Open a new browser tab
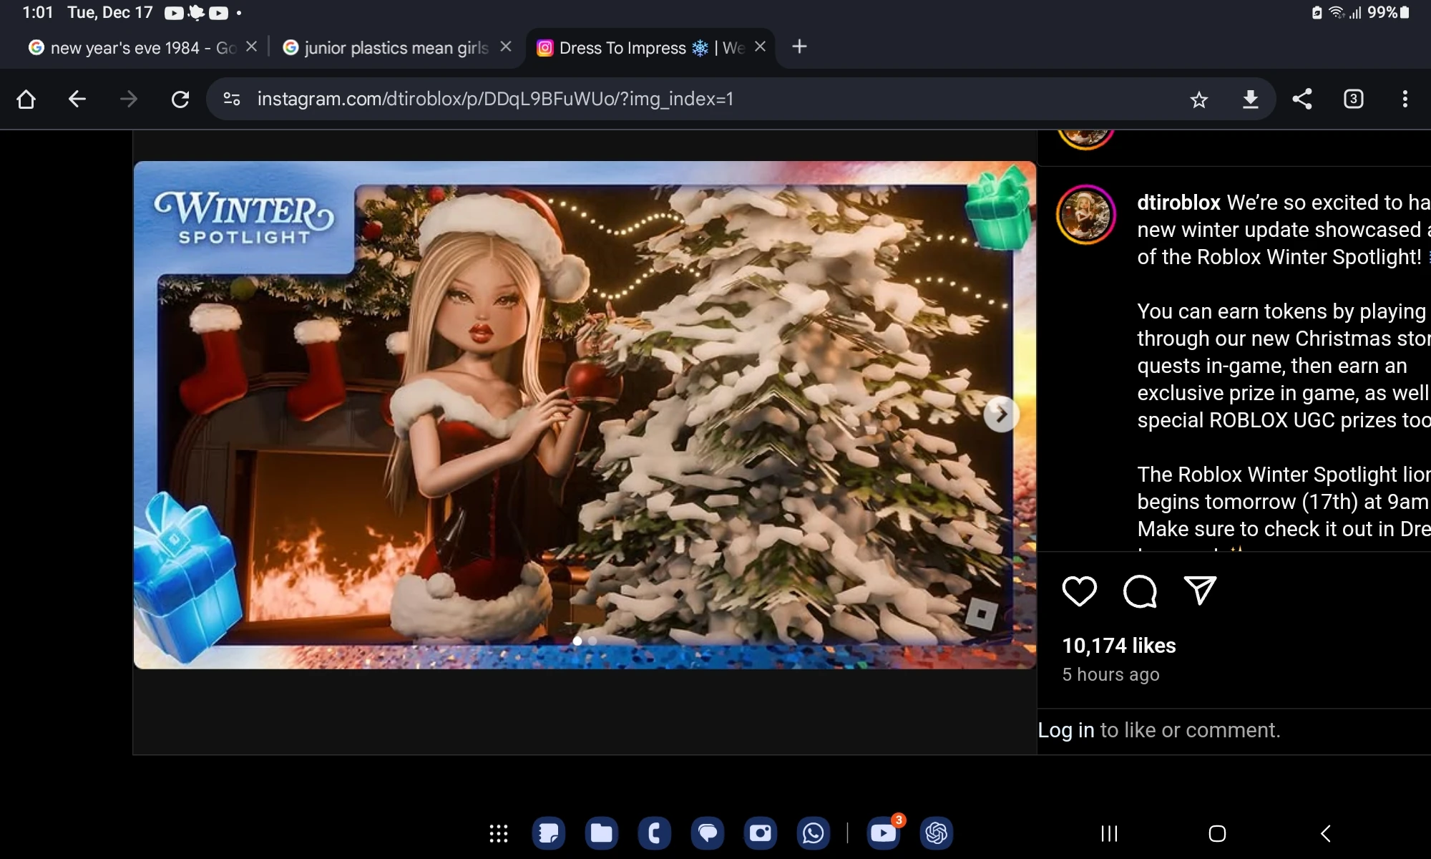The image size is (1431, 859). 799,47
